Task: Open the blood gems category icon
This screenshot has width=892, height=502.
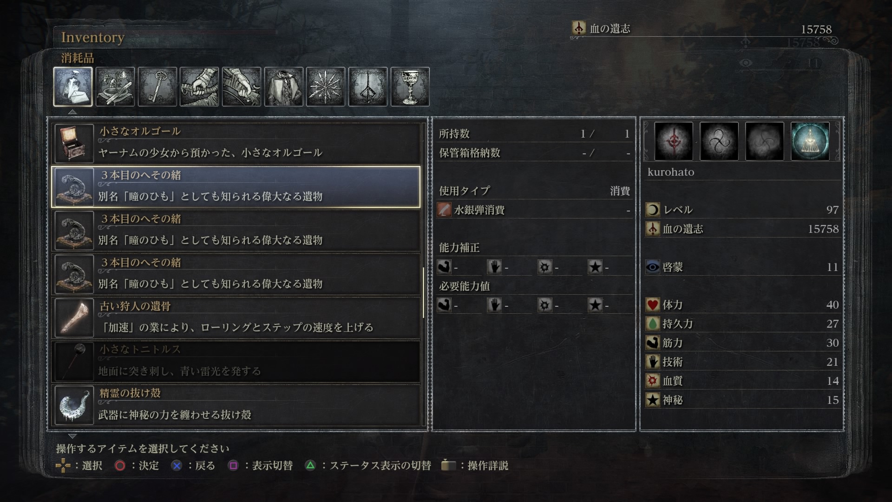Action: pos(326,86)
